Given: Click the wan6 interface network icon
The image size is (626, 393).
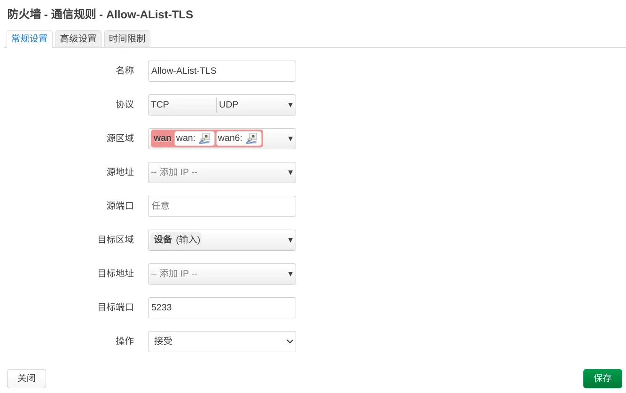Looking at the screenshot, I should click(x=252, y=139).
